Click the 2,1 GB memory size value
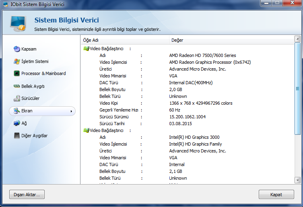Viewport: 303px width, 207px height. tap(176, 171)
